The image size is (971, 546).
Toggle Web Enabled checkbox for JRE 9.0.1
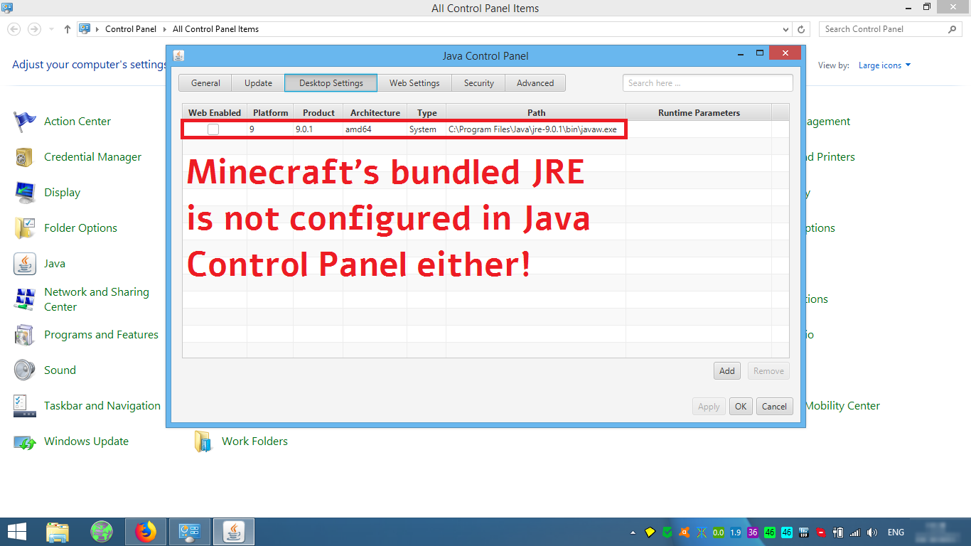[x=213, y=129]
